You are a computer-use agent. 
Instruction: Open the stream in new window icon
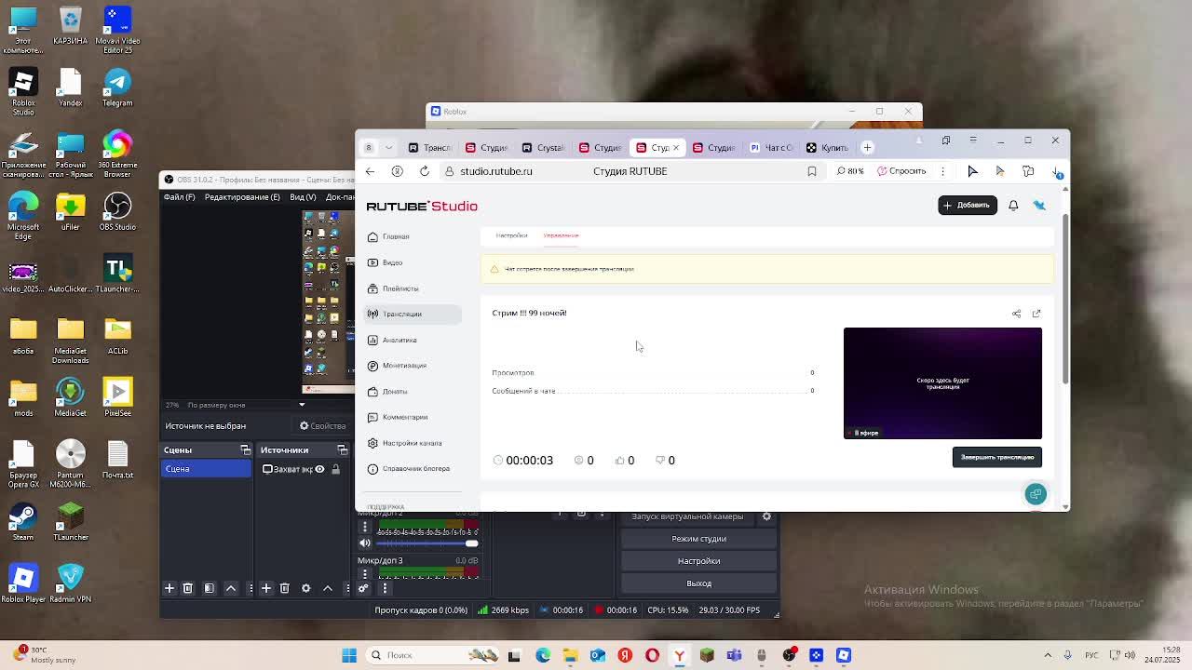tap(1036, 314)
